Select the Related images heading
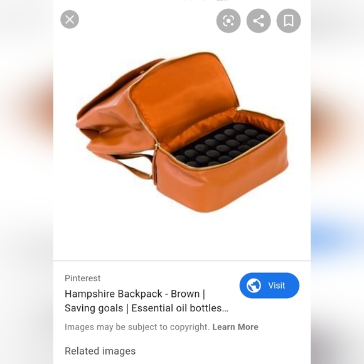This screenshot has height=364, width=364. pos(100,351)
